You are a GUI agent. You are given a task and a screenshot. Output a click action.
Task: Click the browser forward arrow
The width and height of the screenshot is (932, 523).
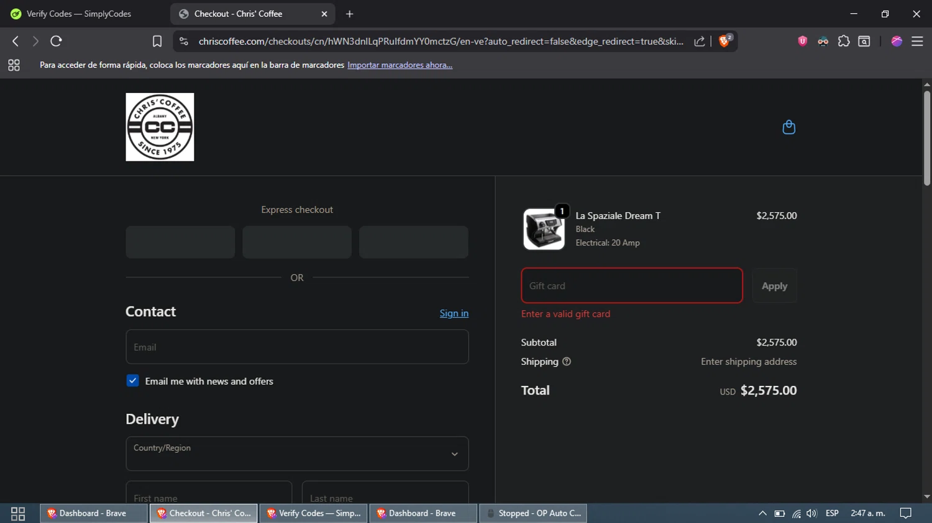(x=35, y=41)
